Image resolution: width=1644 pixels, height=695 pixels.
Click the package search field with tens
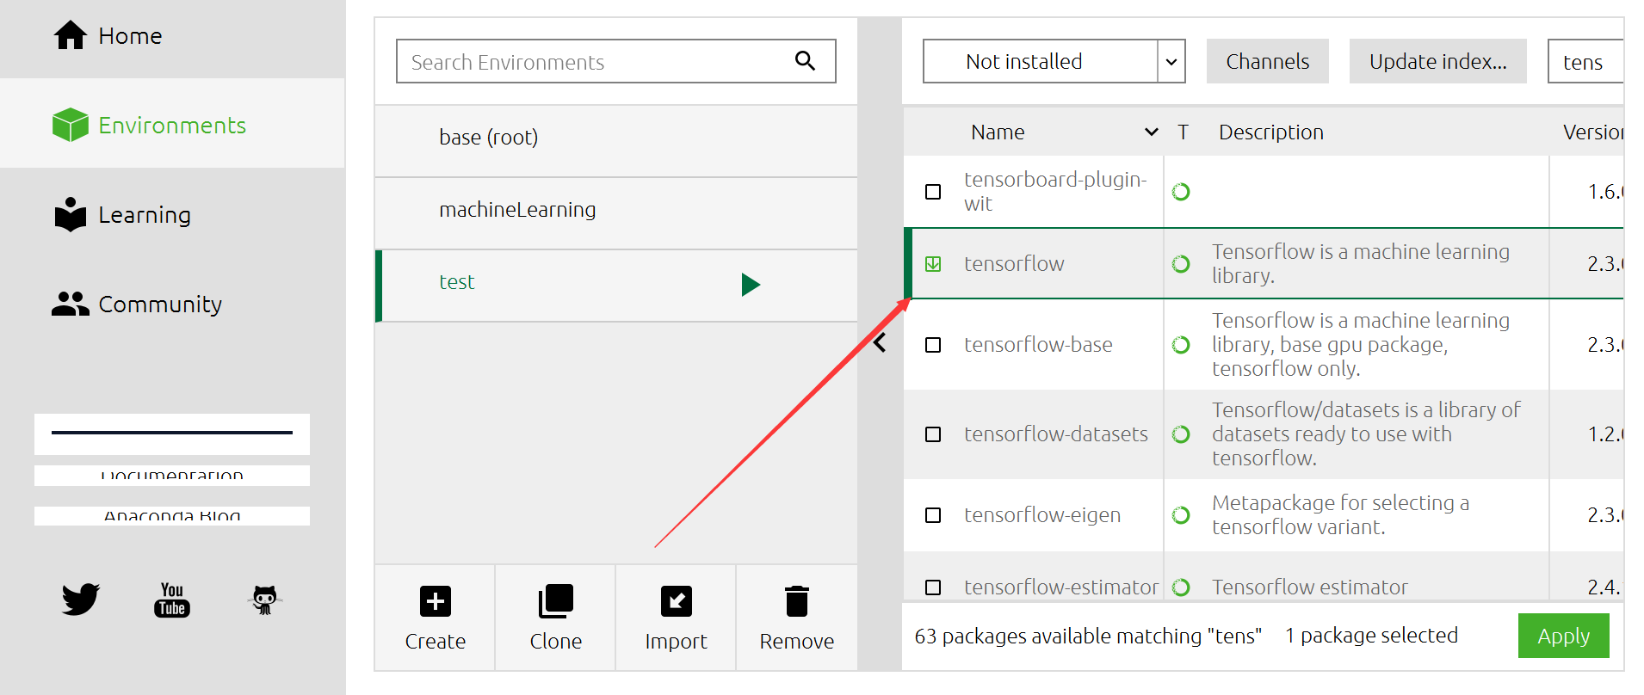pos(1585,61)
